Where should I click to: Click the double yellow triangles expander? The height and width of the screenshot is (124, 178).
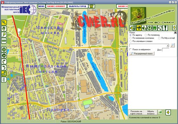coord(174,28)
